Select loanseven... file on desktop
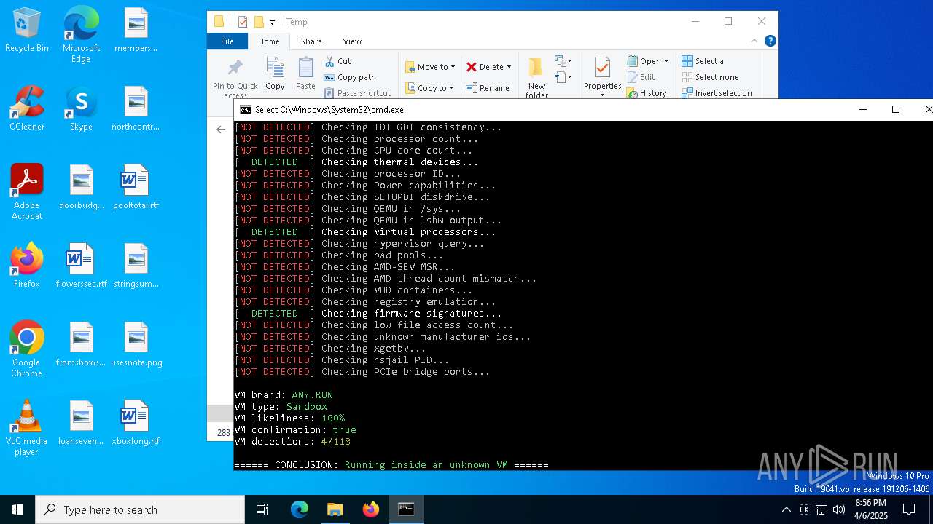The width and height of the screenshot is (933, 524). [x=81, y=423]
